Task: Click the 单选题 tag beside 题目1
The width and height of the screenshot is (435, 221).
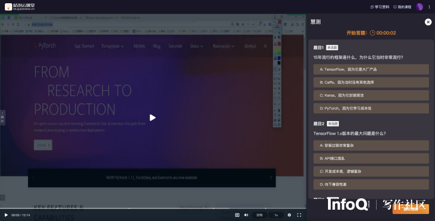Action: [x=332, y=48]
